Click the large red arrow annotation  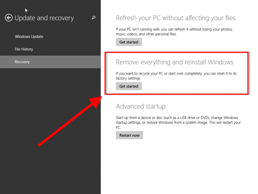69,122
